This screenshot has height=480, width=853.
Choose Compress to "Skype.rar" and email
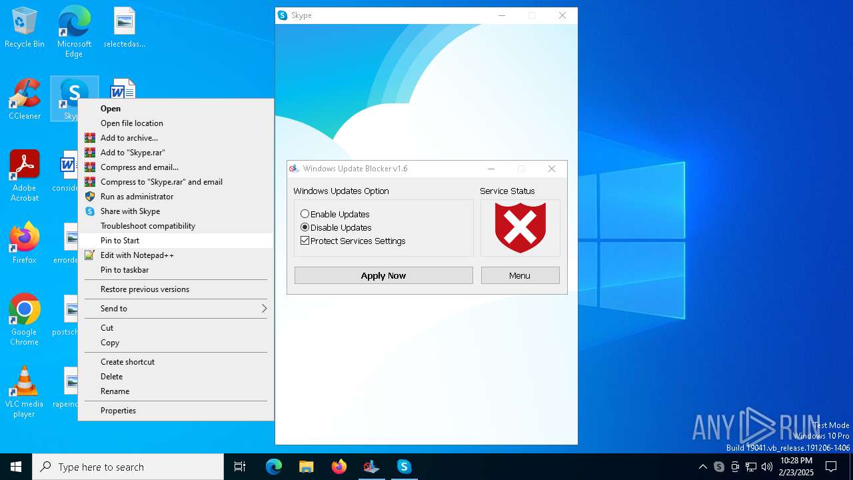click(176, 182)
